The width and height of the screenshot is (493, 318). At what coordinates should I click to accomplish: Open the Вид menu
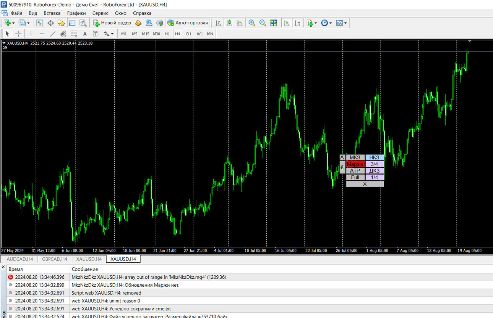(33, 13)
